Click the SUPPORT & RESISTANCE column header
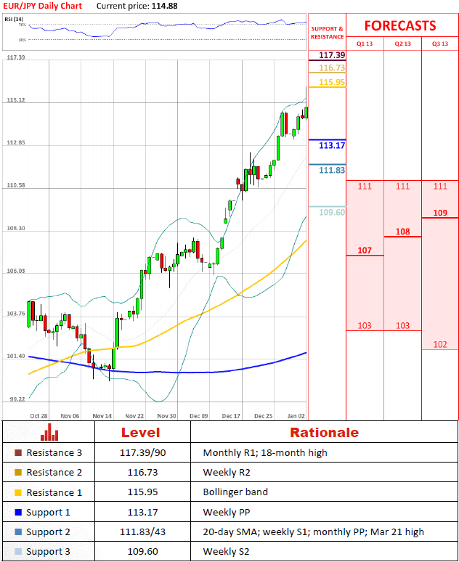The image size is (459, 562). pos(327,33)
